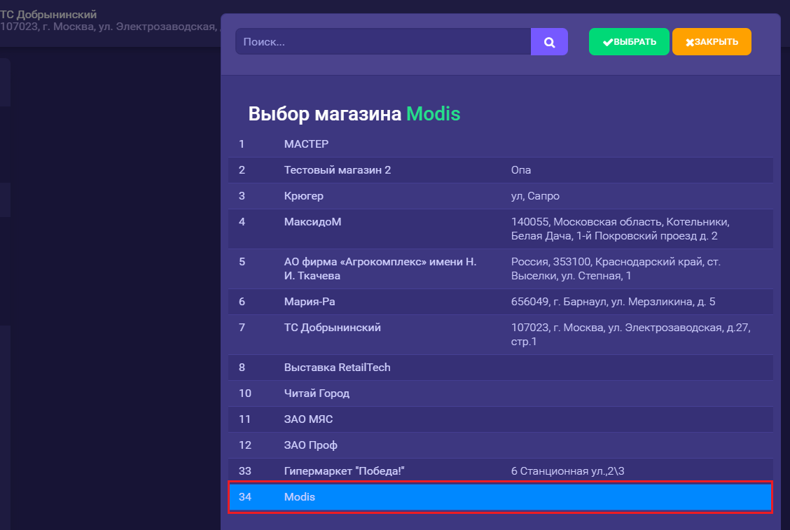
Task: Select the Читай Город store
Action: click(500, 393)
